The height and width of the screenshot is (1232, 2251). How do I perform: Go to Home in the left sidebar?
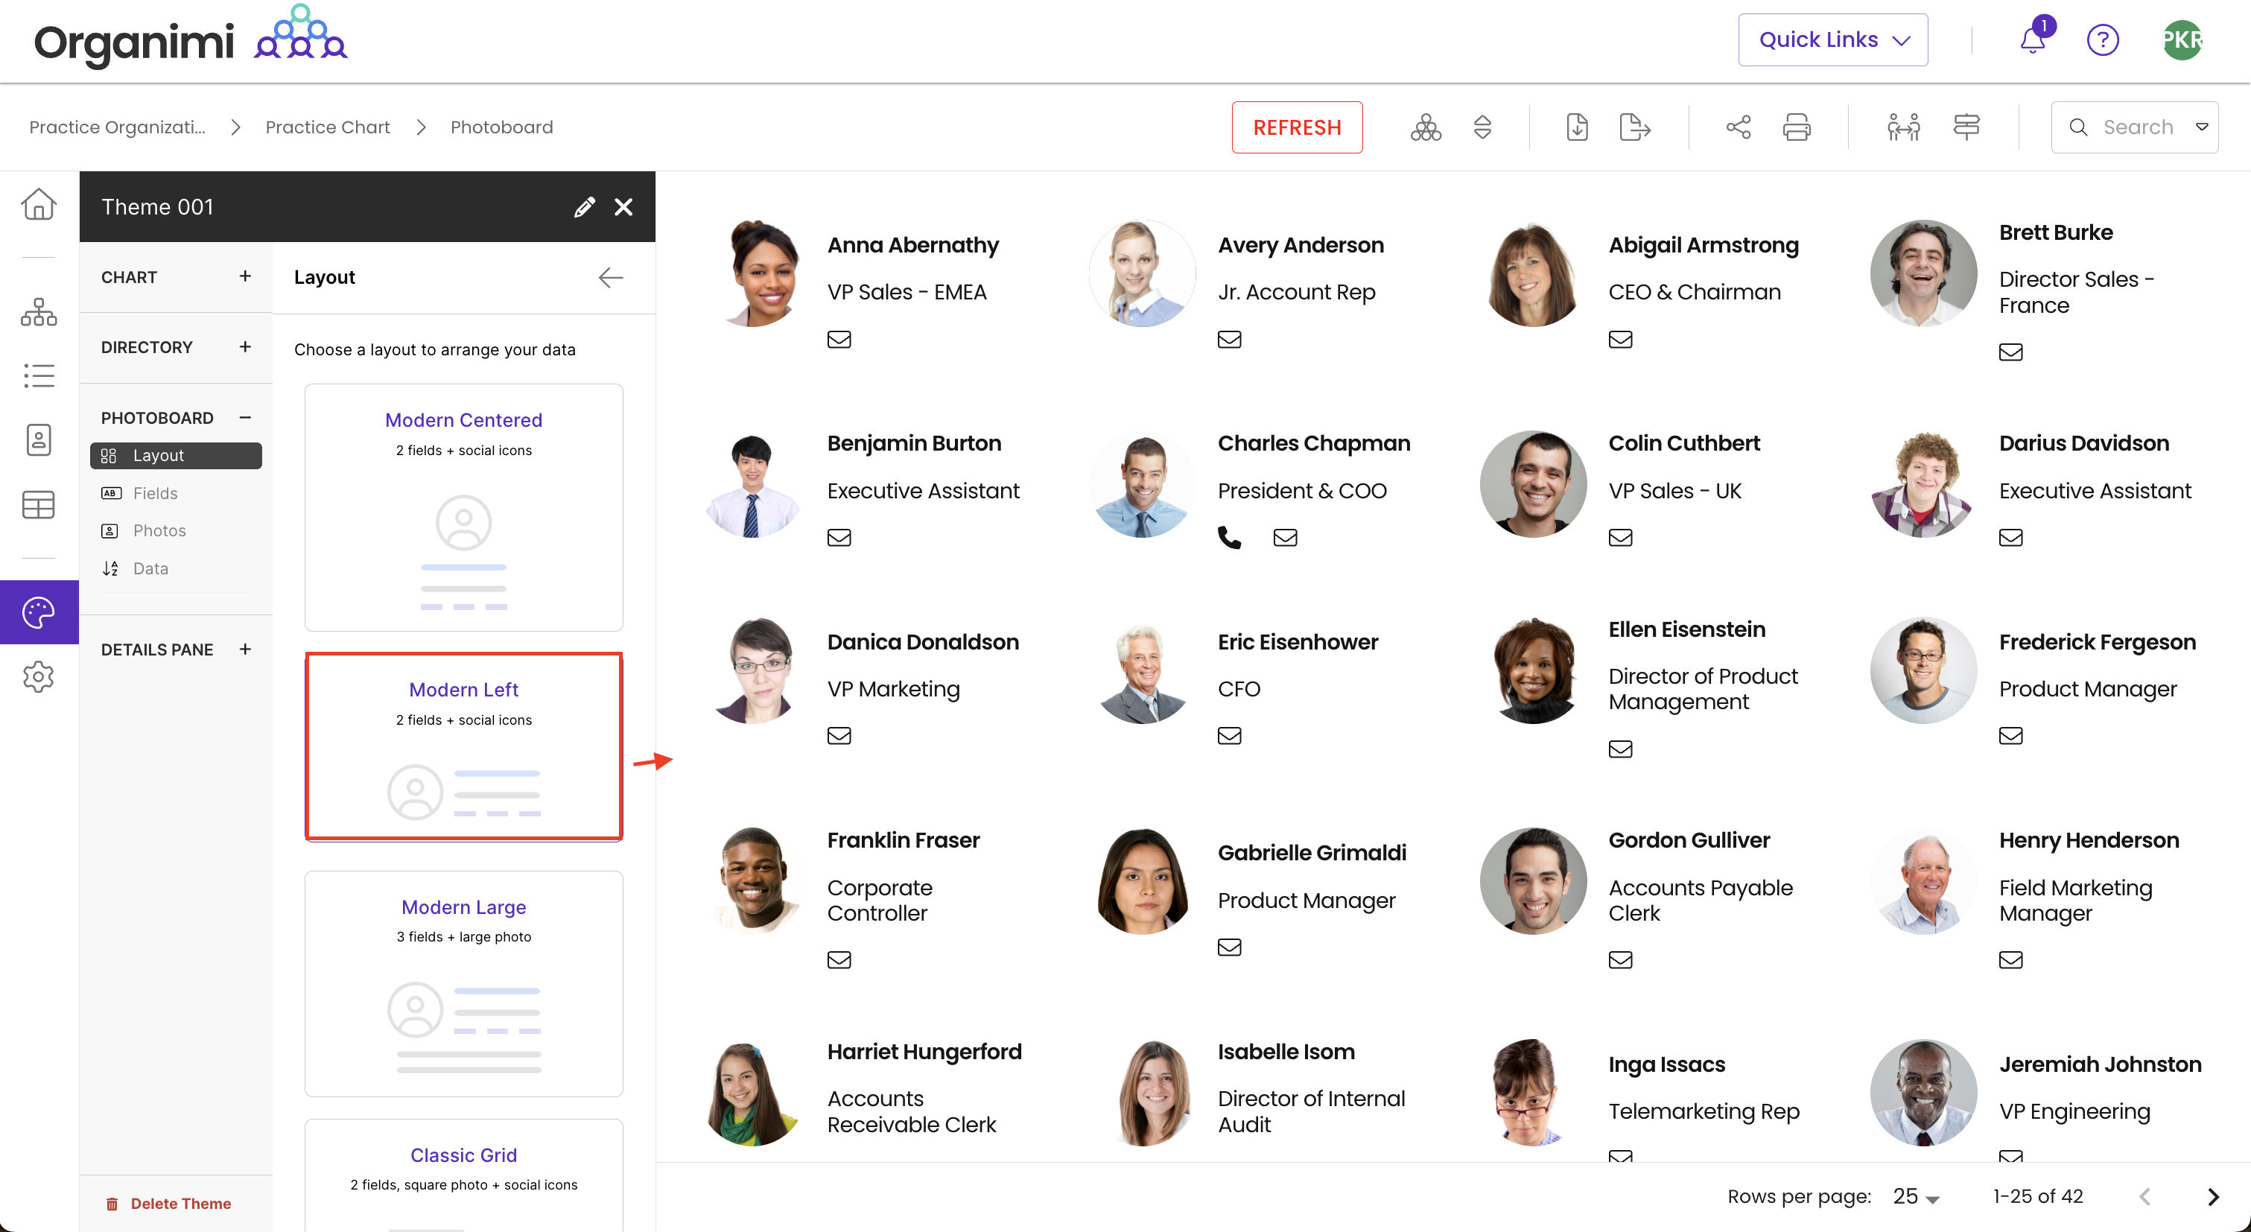[x=39, y=204]
